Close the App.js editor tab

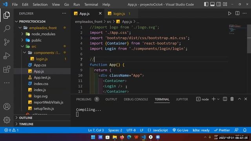click(x=100, y=13)
